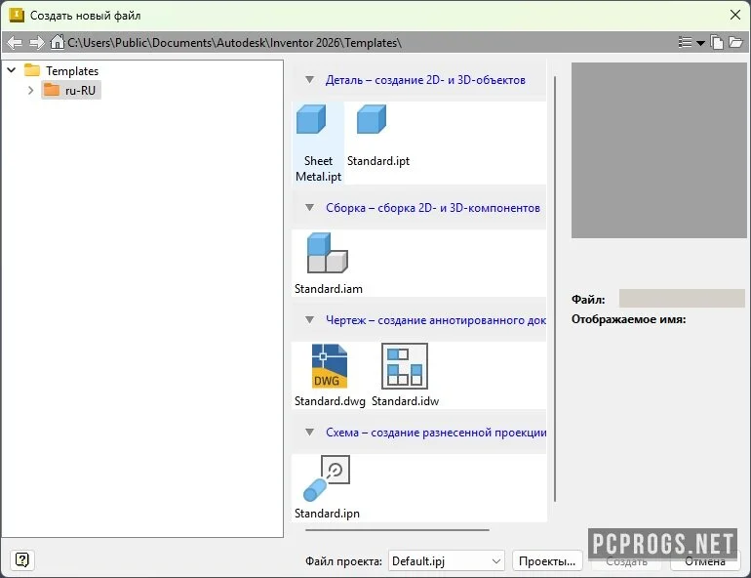Go back with the left arrow
The height and width of the screenshot is (578, 751).
[x=15, y=43]
